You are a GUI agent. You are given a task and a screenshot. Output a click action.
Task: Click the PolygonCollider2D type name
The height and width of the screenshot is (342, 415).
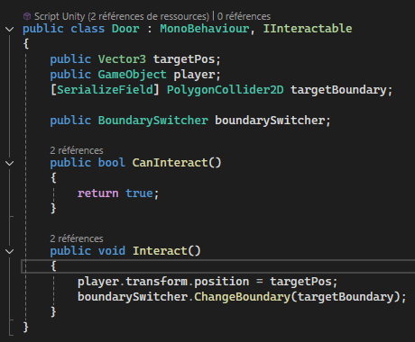pyautogui.click(x=226, y=90)
